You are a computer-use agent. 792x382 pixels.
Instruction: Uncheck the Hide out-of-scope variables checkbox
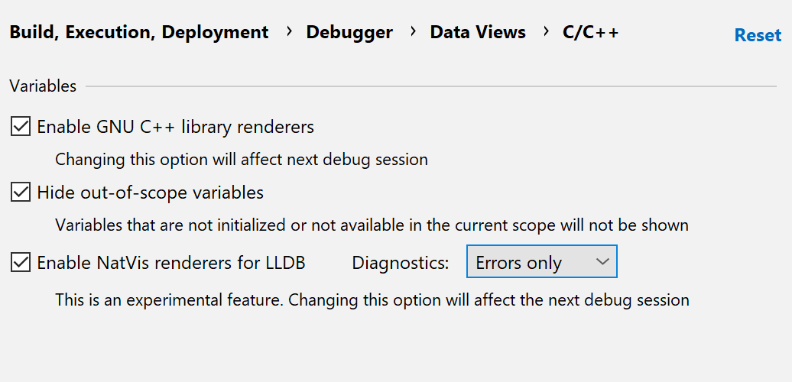pos(20,193)
